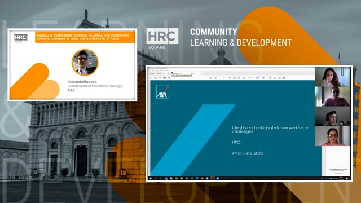This screenshot has width=361, height=203.
Task: Select the top participant video with curly-haired woman
Action: [332, 77]
